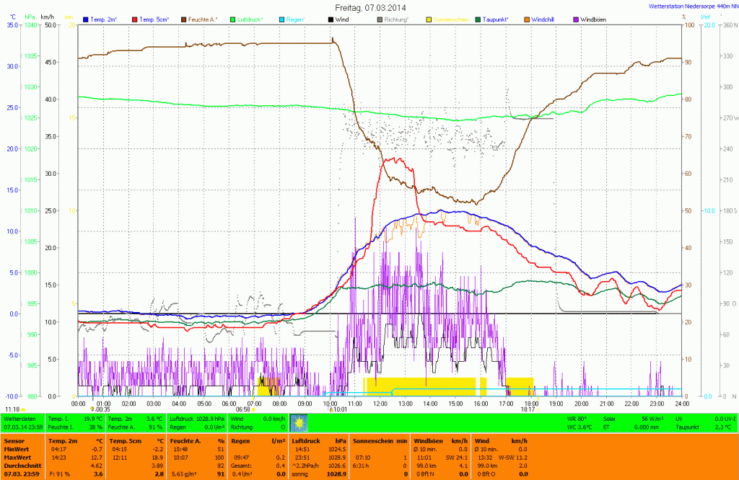Viewport: 739px width, 480px height.
Task: Click the red Temp. 5cm legend square
Action: 136,19
